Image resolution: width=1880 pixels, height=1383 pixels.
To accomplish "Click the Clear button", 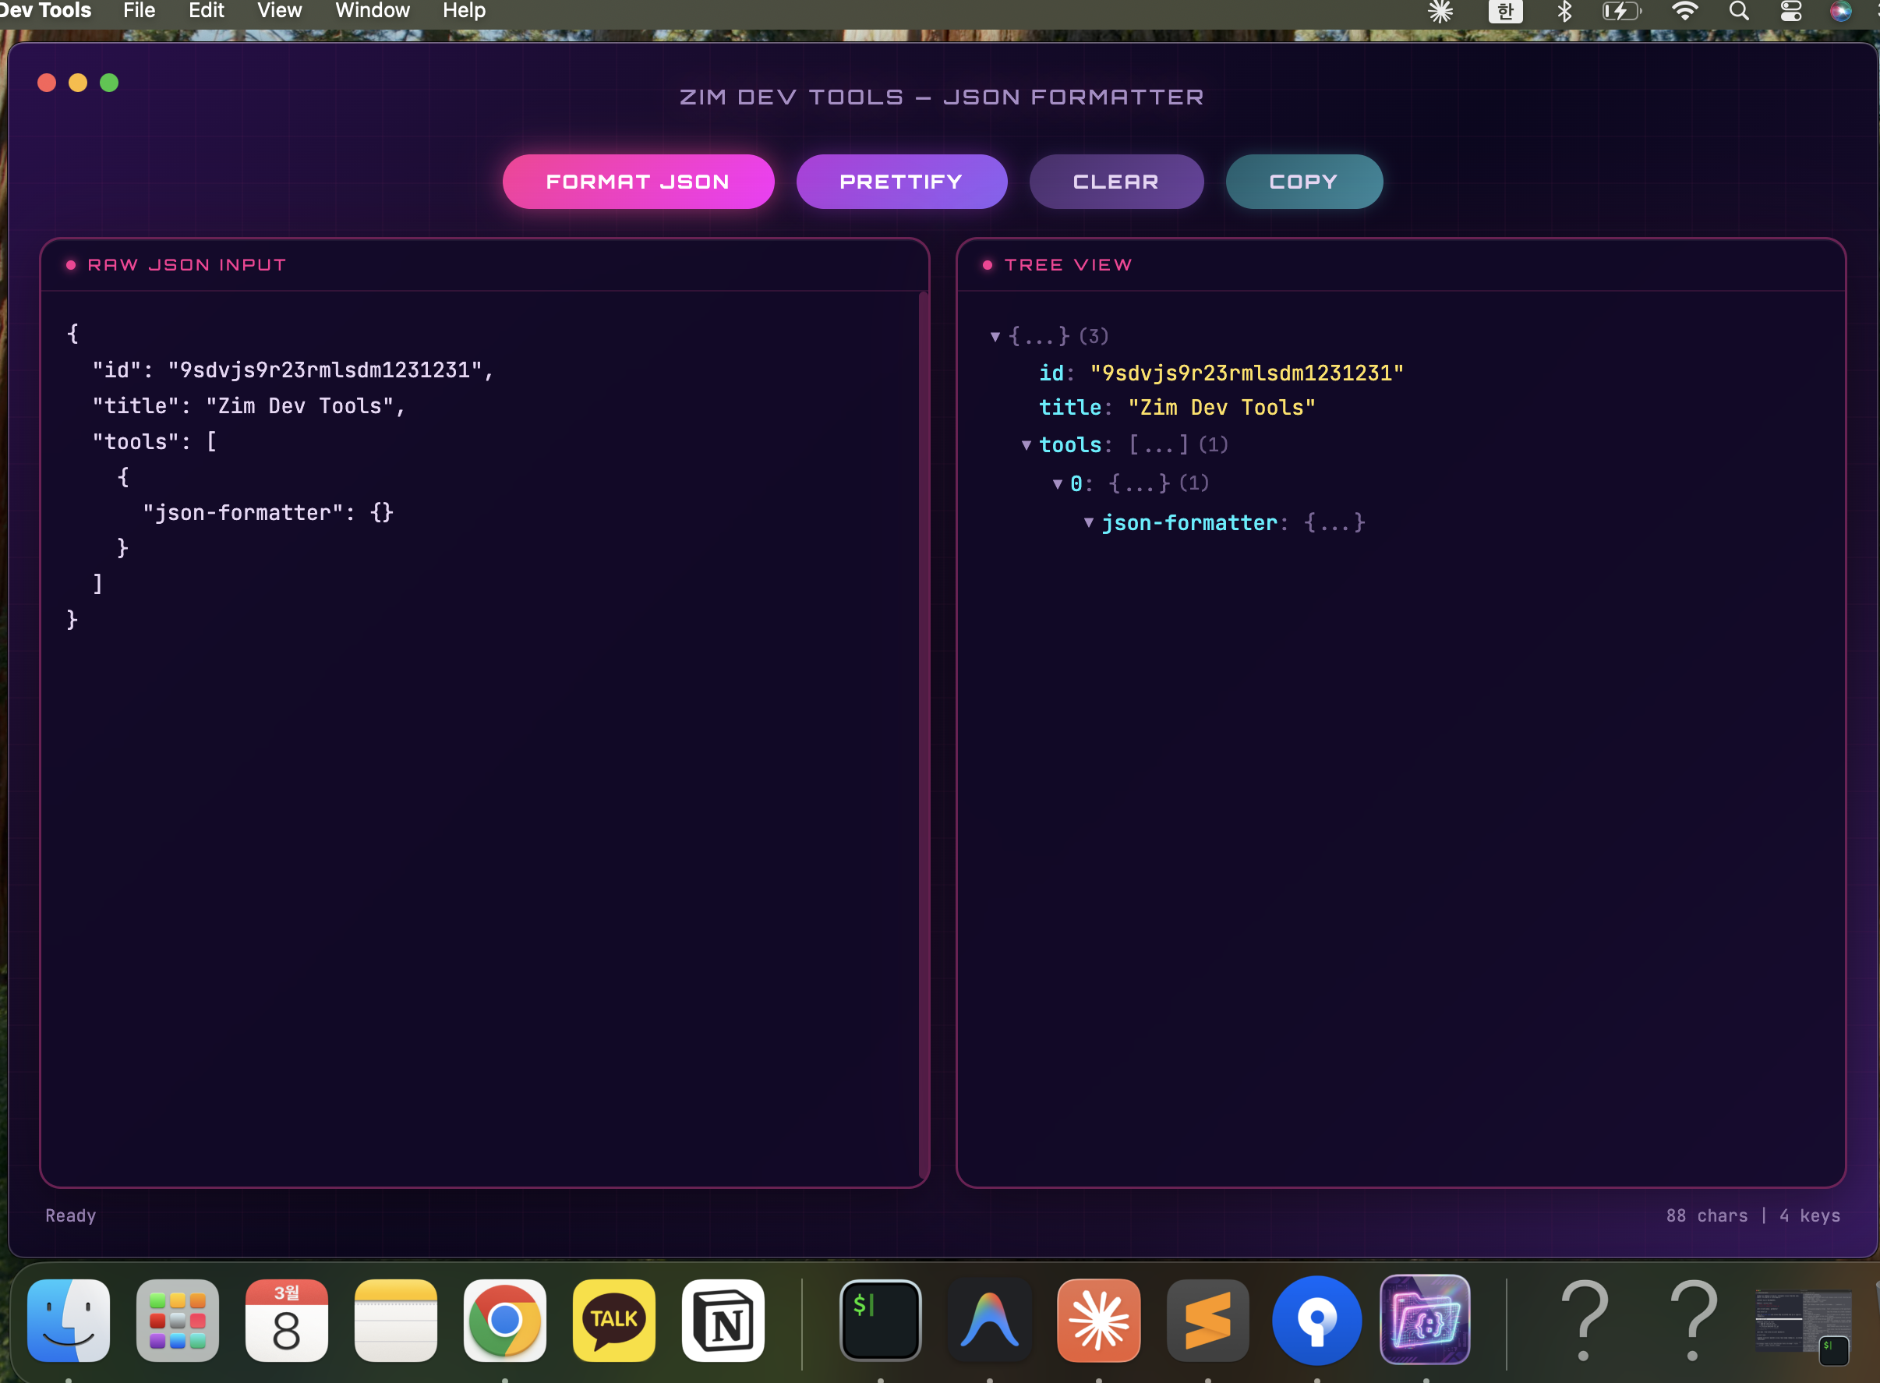I will 1116,182.
